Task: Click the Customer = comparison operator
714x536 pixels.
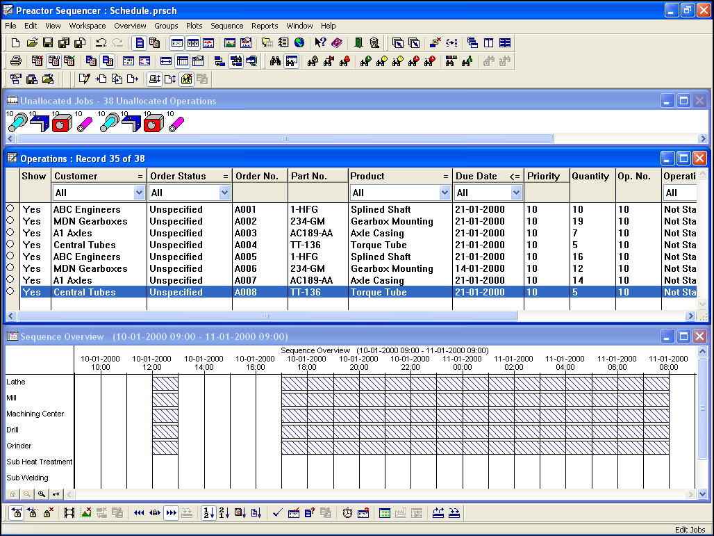Action: coord(140,177)
